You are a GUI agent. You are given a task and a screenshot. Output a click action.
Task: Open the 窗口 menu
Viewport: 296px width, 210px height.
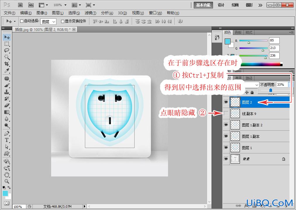point(155,13)
